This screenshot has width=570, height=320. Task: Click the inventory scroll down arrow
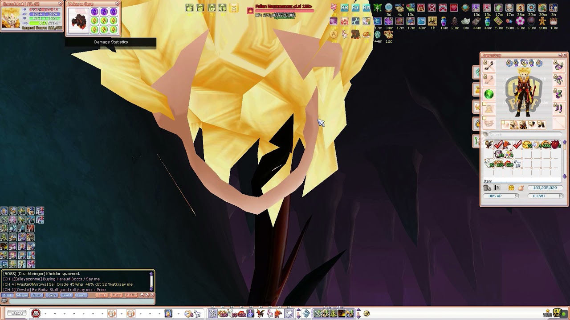coord(565,176)
